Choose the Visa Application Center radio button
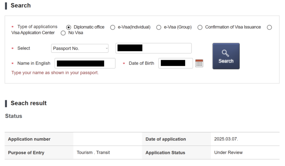 (x=269, y=27)
